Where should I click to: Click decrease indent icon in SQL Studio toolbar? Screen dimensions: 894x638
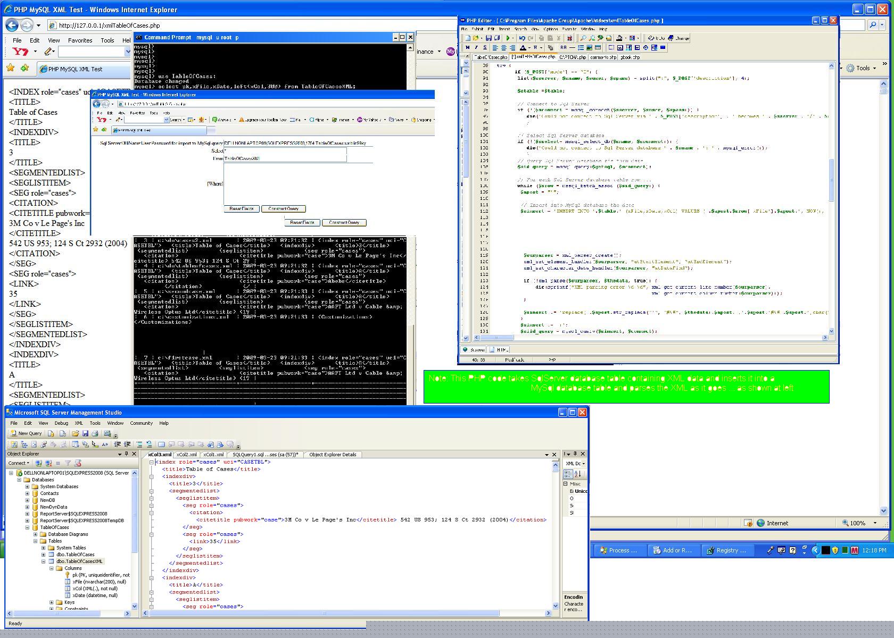(x=118, y=444)
